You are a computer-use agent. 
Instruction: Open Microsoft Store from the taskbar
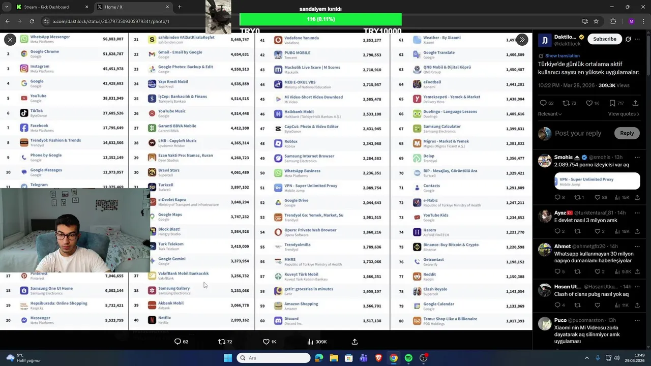tap(348, 358)
